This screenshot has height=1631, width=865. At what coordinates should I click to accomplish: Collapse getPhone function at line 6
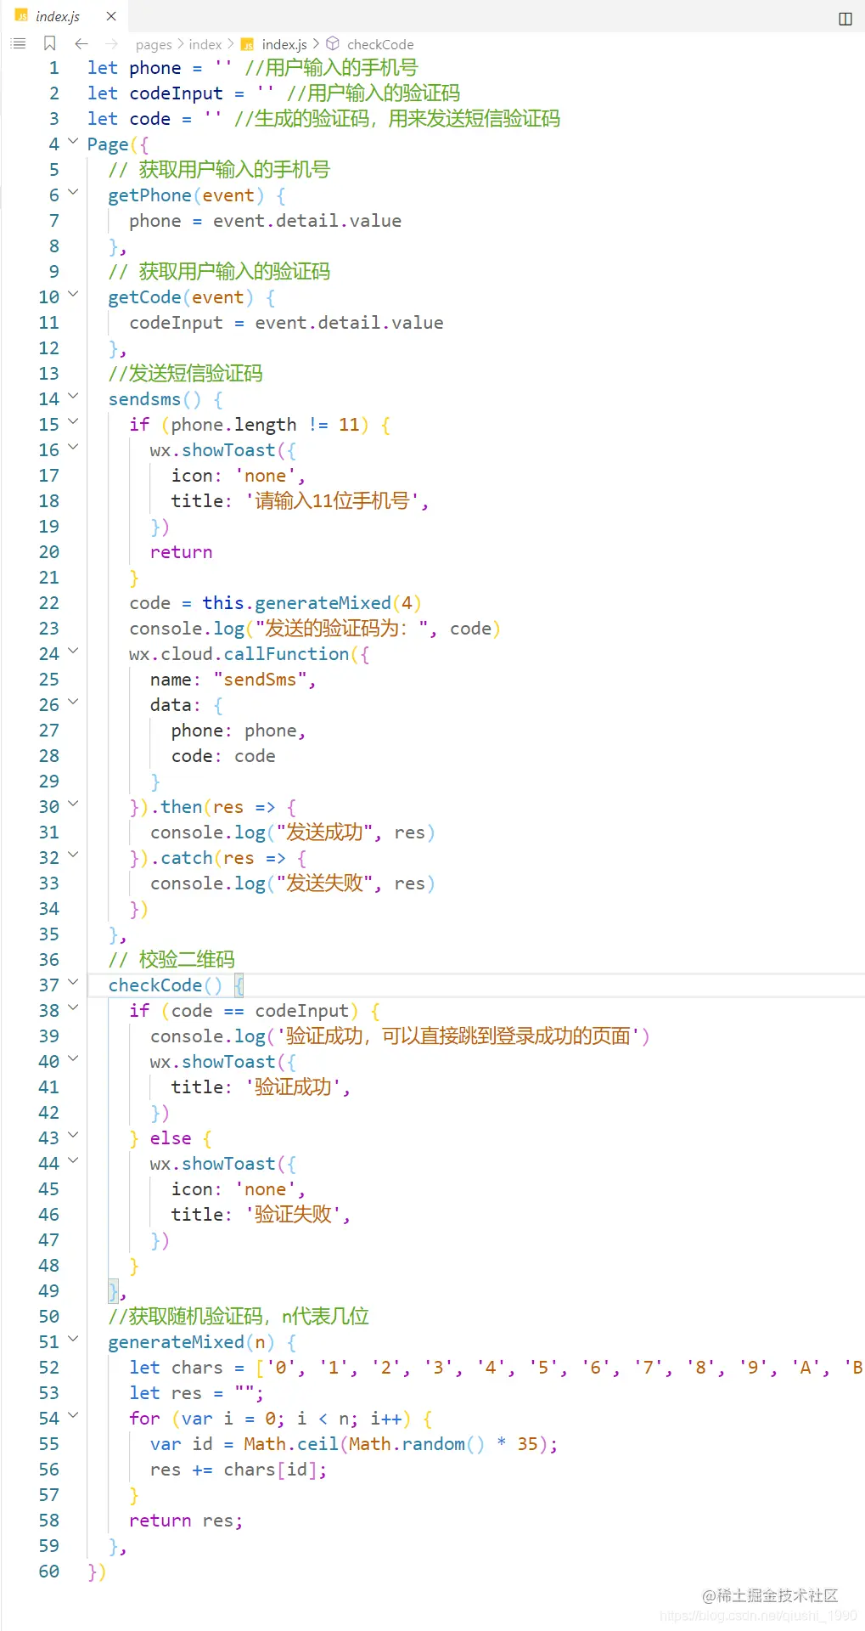[73, 193]
